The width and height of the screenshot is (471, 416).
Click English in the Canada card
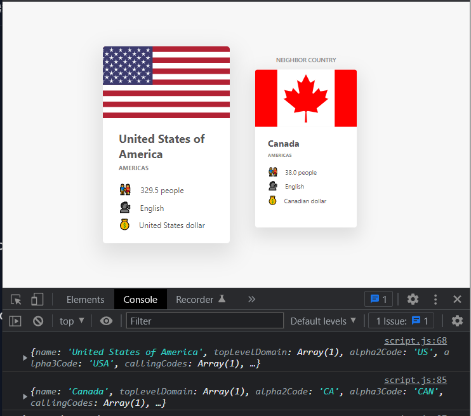(295, 187)
